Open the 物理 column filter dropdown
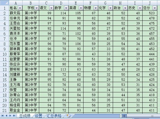Image resolution: width=160 pixels, height=119 pixels. coord(96,8)
